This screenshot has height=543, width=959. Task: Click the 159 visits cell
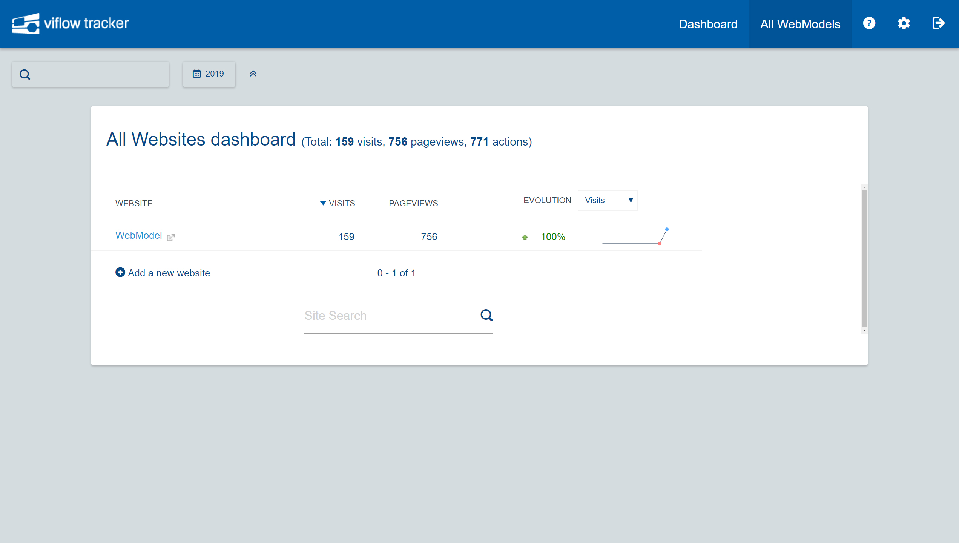[346, 237]
